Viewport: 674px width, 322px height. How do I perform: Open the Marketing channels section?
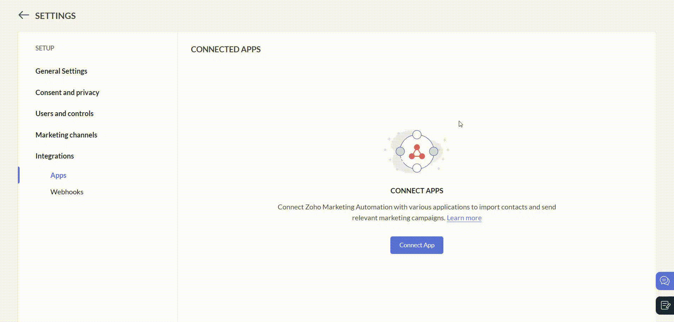pyautogui.click(x=66, y=135)
